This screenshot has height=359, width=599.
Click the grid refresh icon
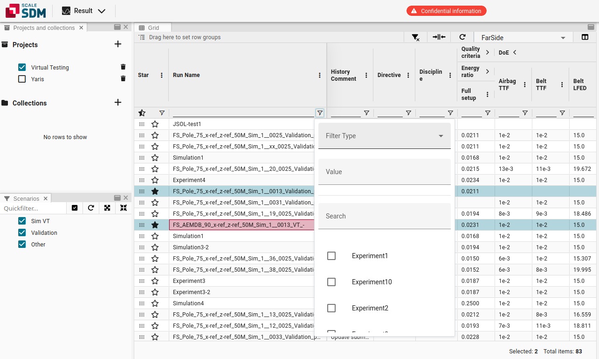click(462, 37)
